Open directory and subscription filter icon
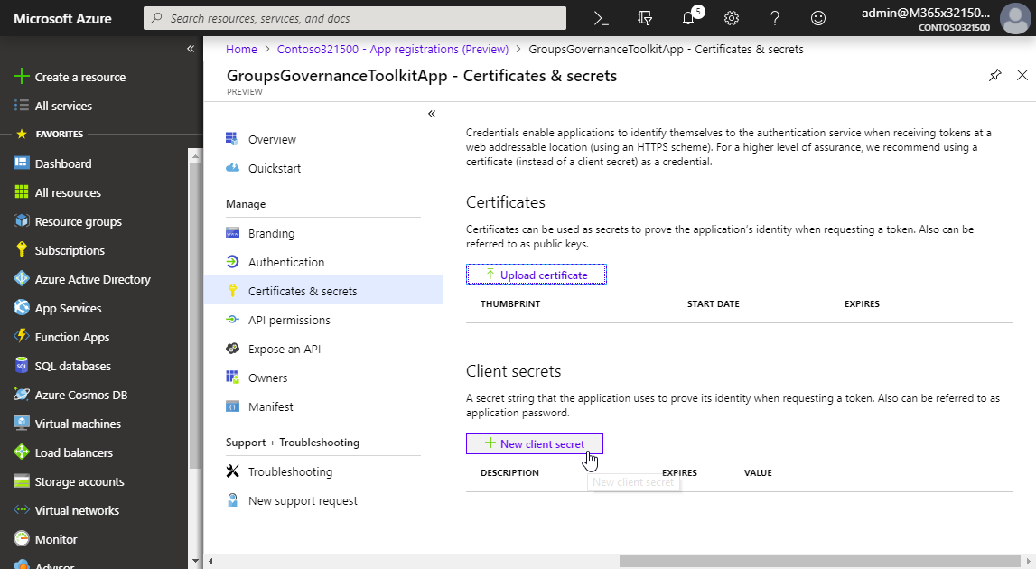Screen dimensions: 1036x569 click(x=645, y=18)
